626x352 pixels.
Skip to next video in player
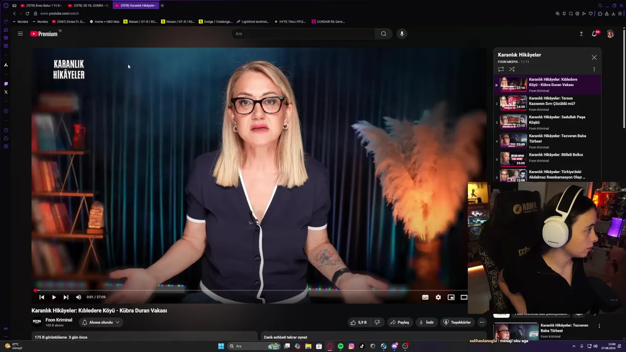coord(66,297)
